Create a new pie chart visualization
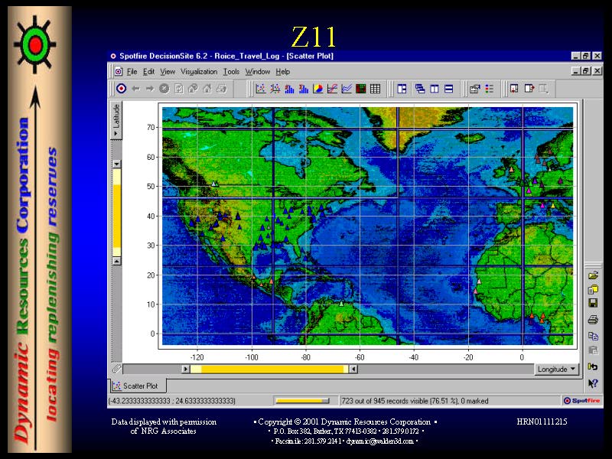The image size is (612, 459). coord(318,89)
